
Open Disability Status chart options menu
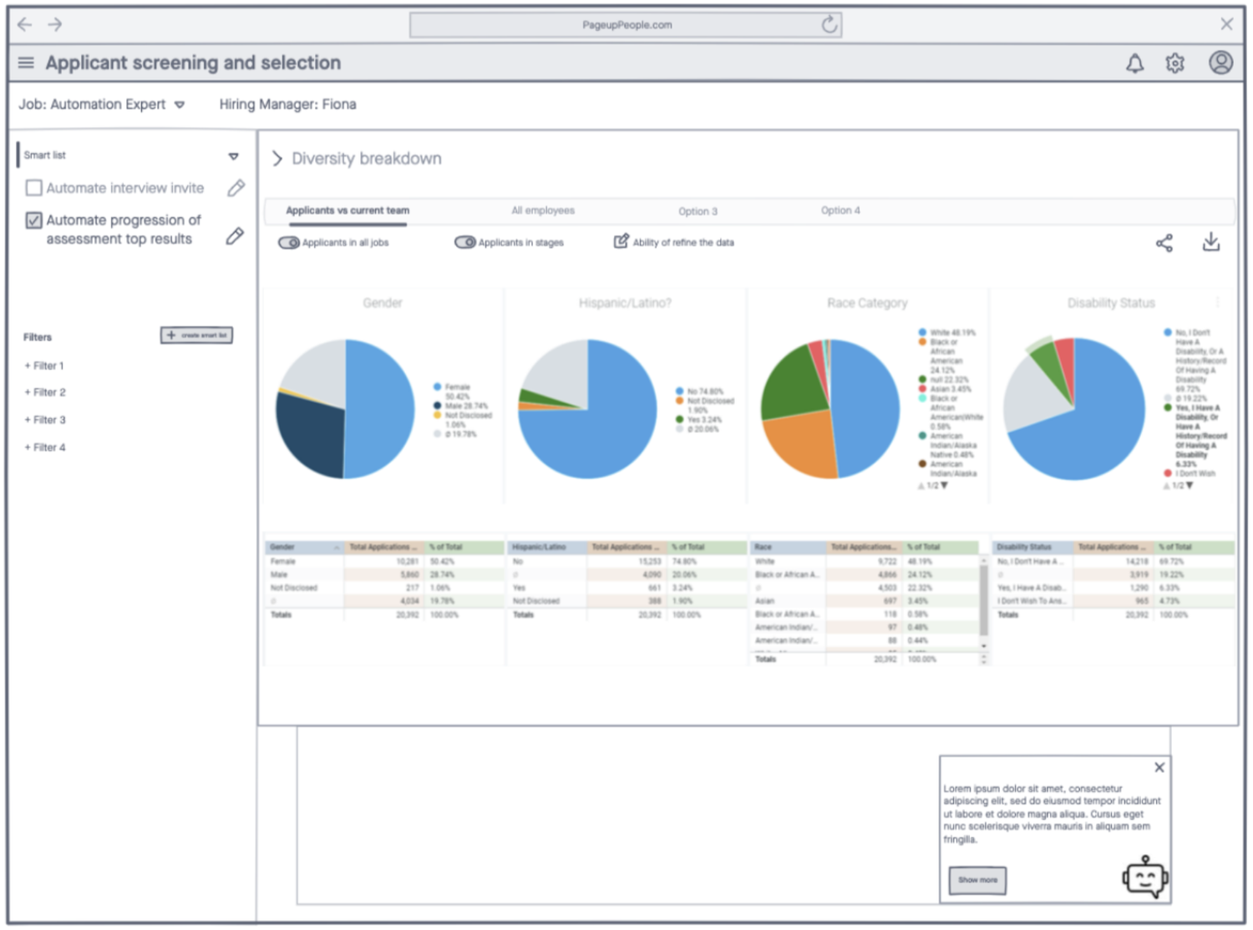pyautogui.click(x=1217, y=302)
